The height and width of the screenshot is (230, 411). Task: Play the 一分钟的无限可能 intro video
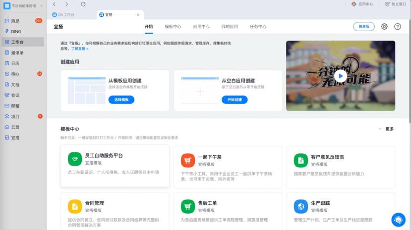coord(341,76)
